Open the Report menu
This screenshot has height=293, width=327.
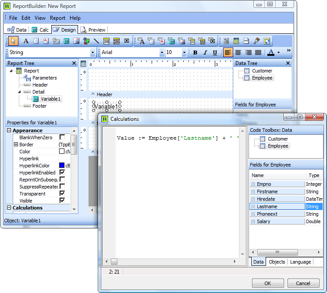(x=57, y=18)
